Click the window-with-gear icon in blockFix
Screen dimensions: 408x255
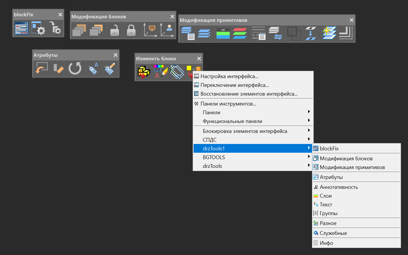38,28
